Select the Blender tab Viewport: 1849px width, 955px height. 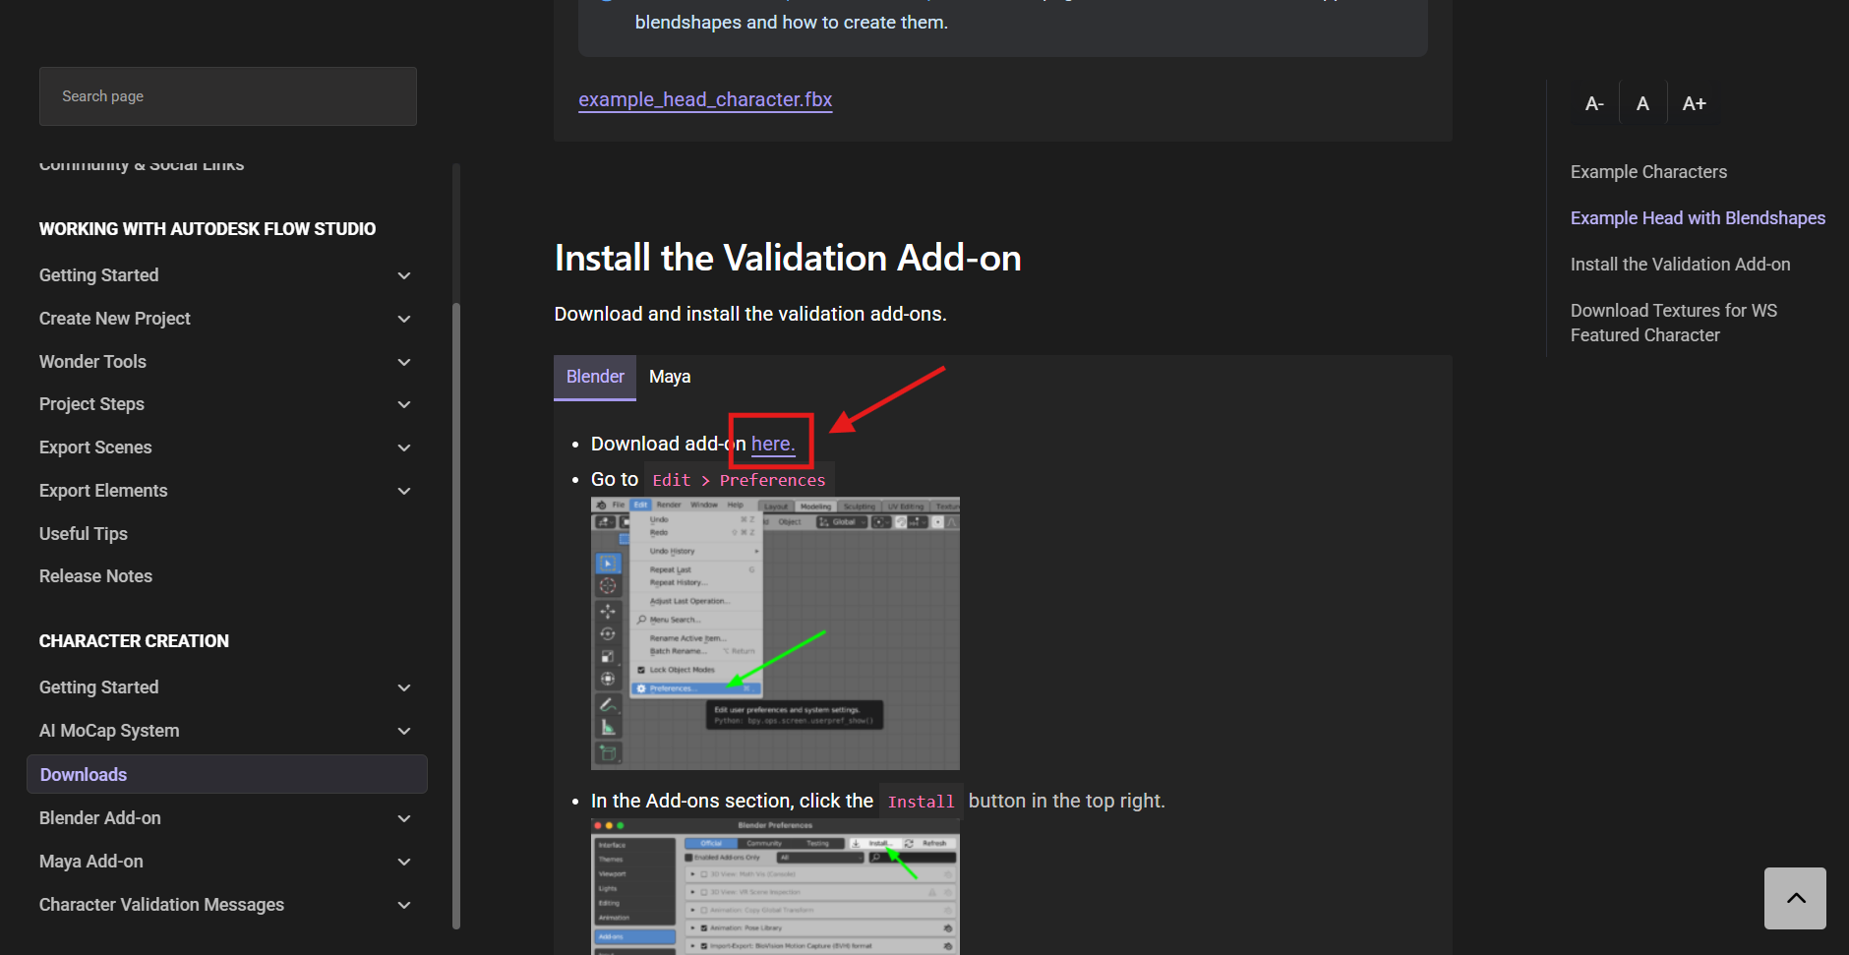click(x=595, y=377)
